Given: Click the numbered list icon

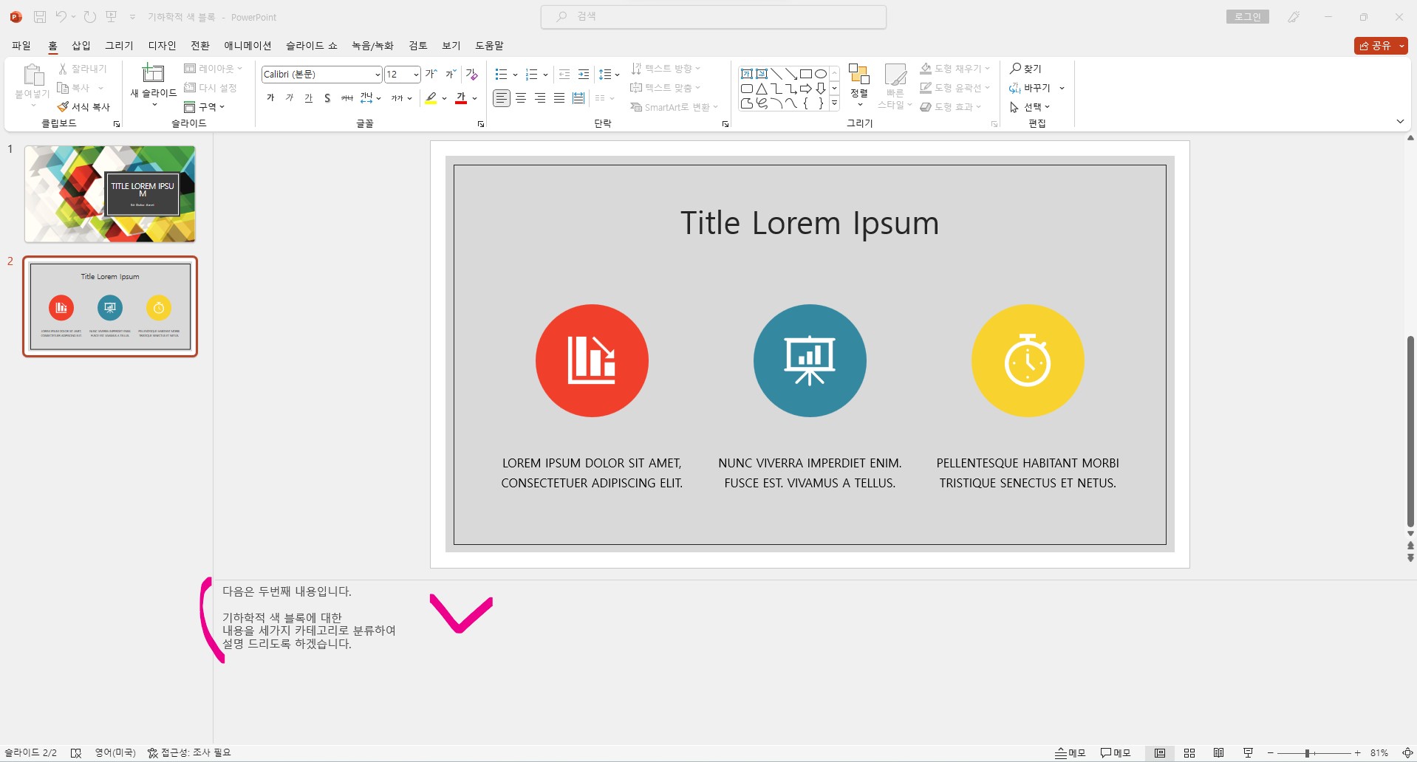Looking at the screenshot, I should click(531, 75).
